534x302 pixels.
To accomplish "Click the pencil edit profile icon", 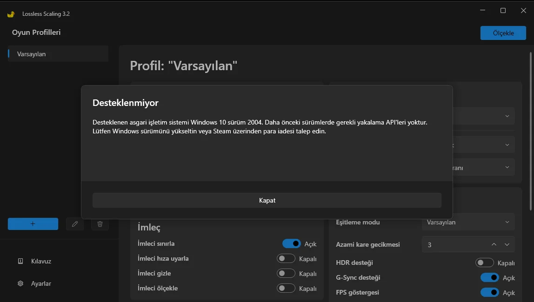I will click(75, 224).
